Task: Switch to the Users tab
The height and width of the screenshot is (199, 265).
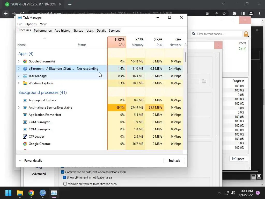Action: [x=90, y=31]
